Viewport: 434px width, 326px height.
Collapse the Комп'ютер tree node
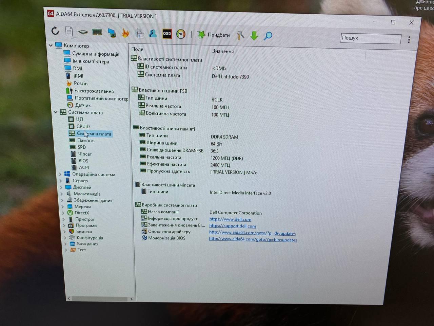click(x=51, y=45)
